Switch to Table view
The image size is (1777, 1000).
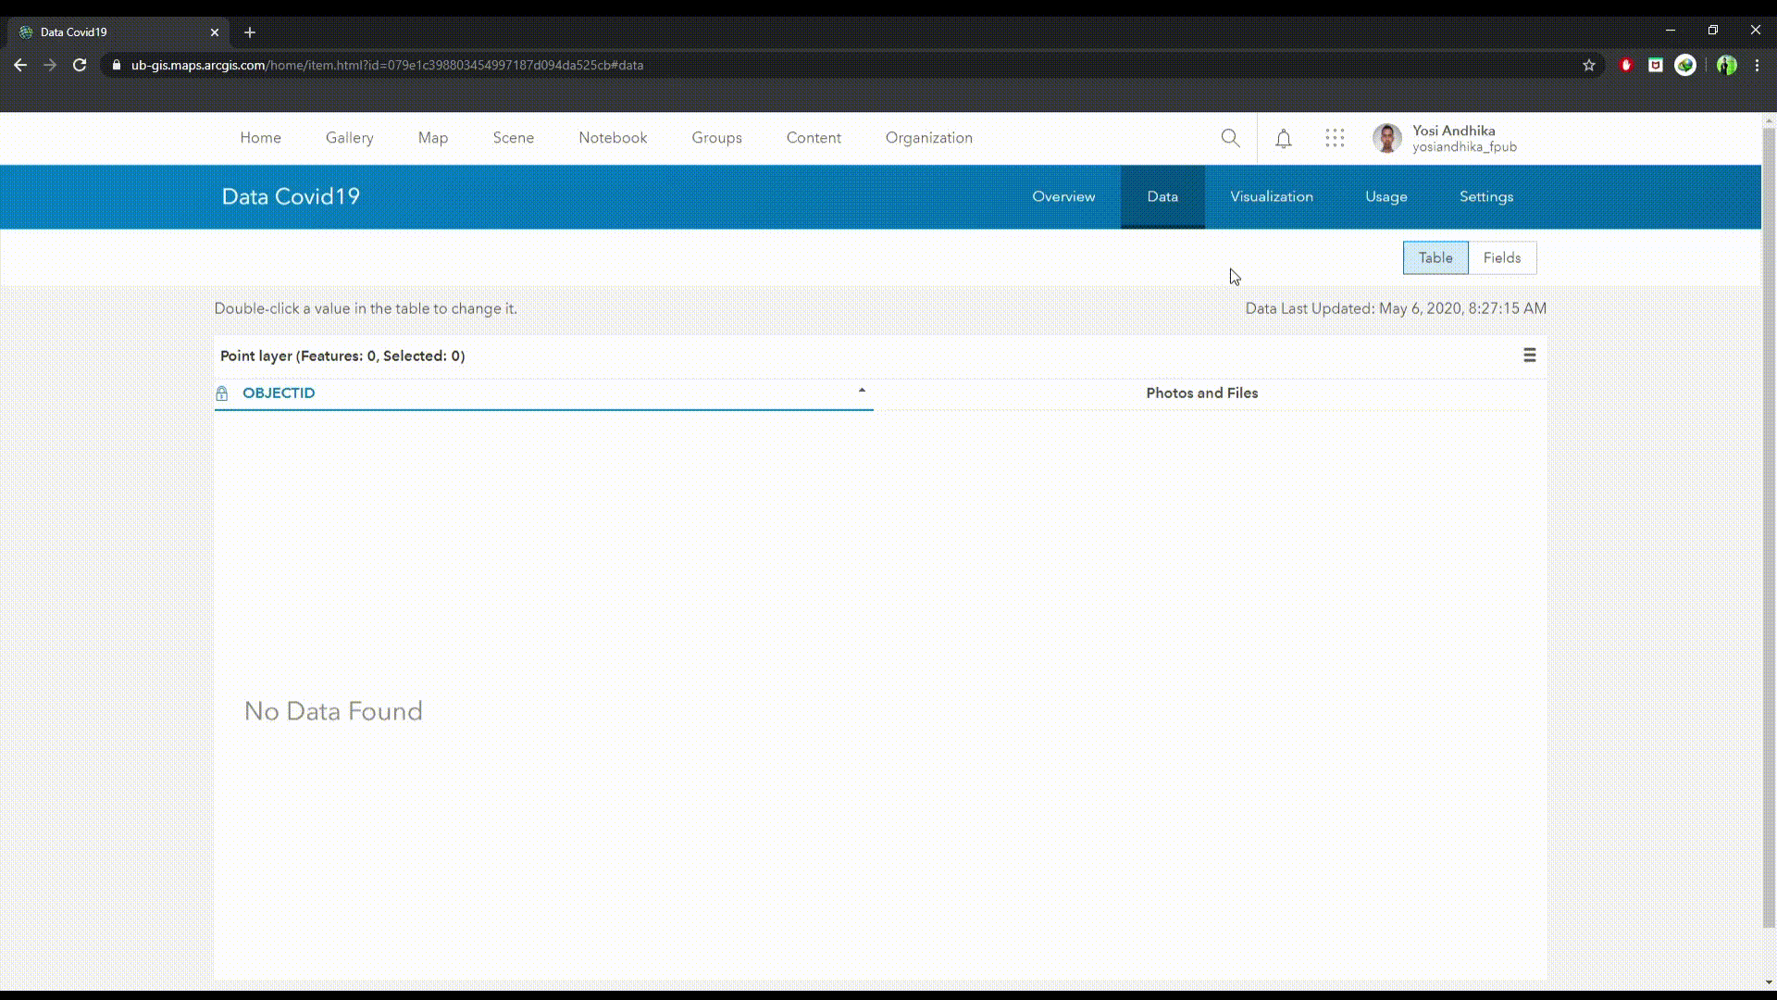point(1435,257)
